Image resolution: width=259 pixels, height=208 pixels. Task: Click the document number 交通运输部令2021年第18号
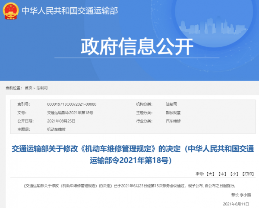[x=69, y=113]
